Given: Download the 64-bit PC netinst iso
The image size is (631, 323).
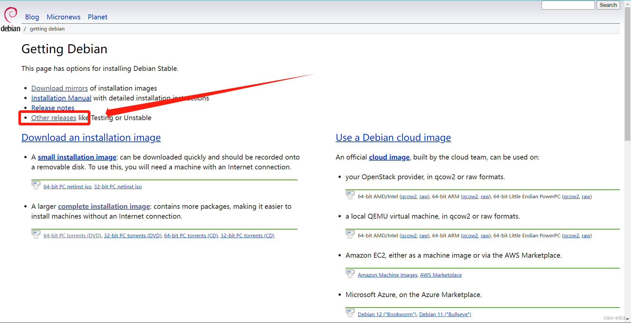Looking at the screenshot, I should click(67, 186).
